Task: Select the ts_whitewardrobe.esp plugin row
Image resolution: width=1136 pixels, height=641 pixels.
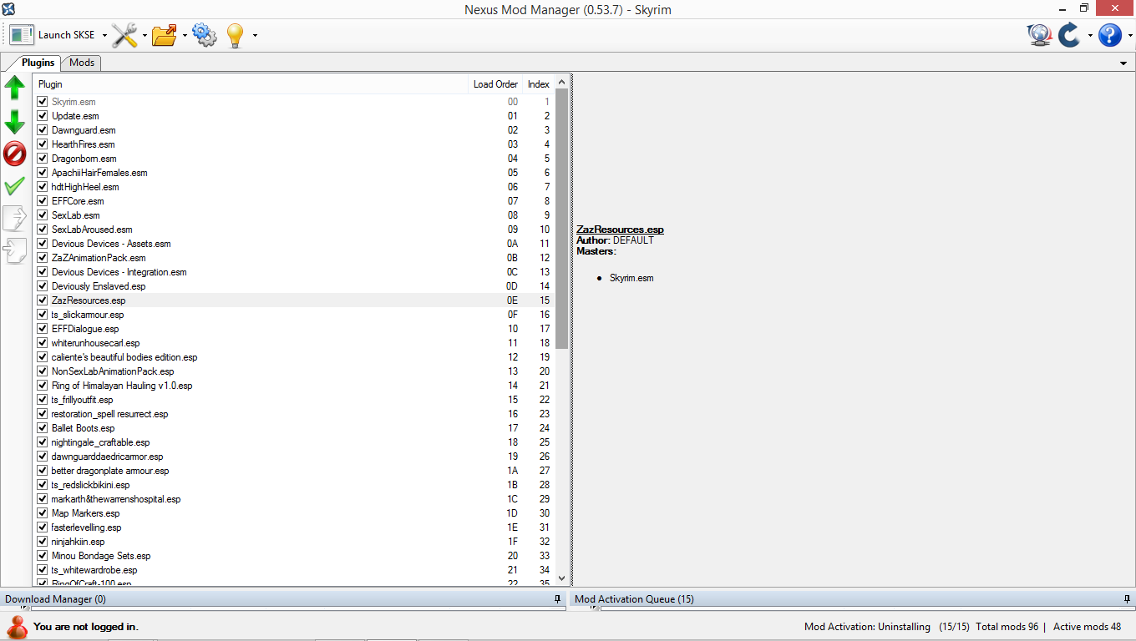Action: (x=294, y=570)
